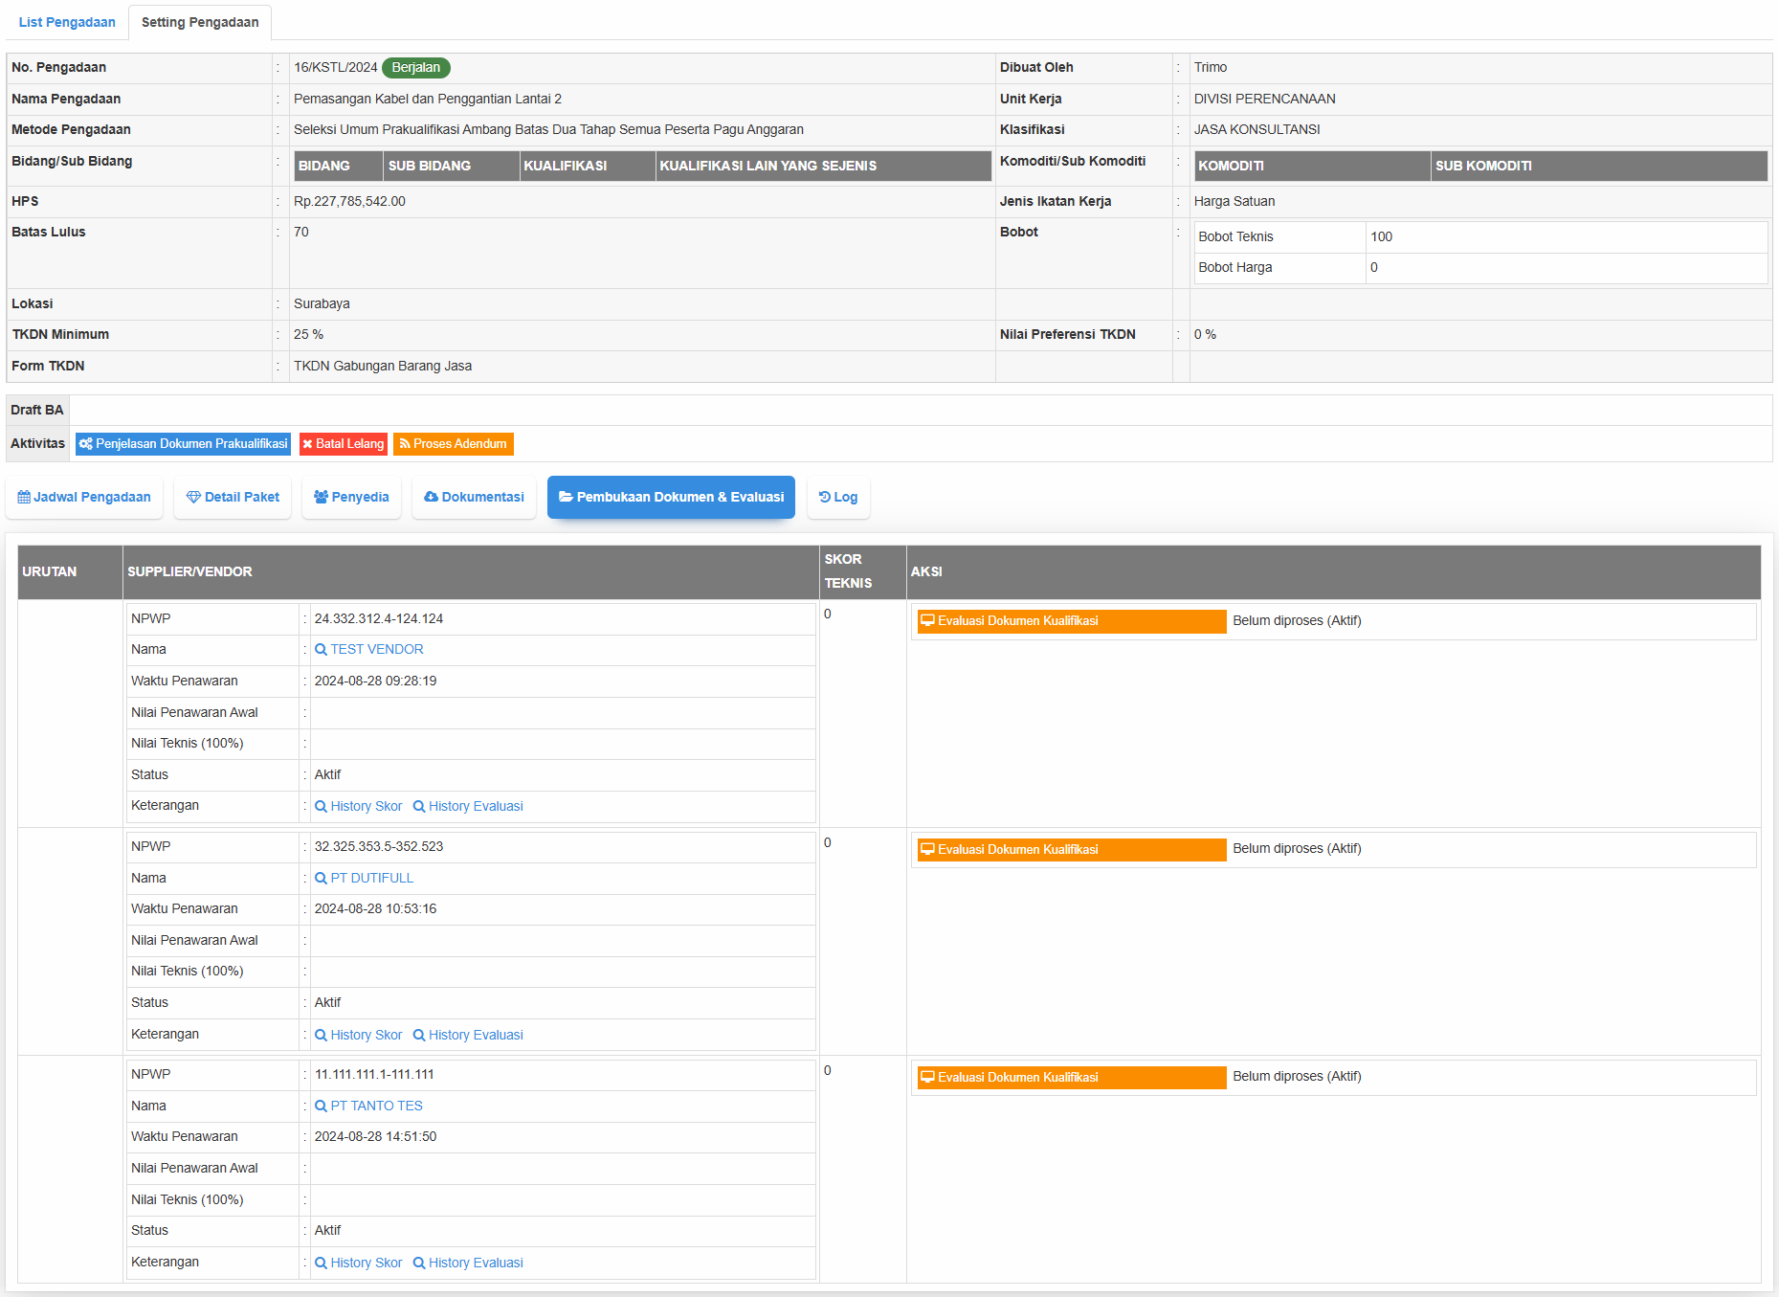Click Penjelasan Dokumen Prakualifikasi button
The width and height of the screenshot is (1779, 1297).
pyautogui.click(x=183, y=444)
